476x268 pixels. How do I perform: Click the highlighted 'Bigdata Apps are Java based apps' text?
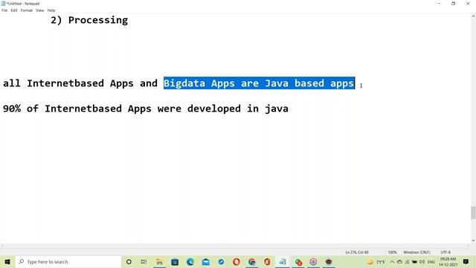click(x=260, y=83)
